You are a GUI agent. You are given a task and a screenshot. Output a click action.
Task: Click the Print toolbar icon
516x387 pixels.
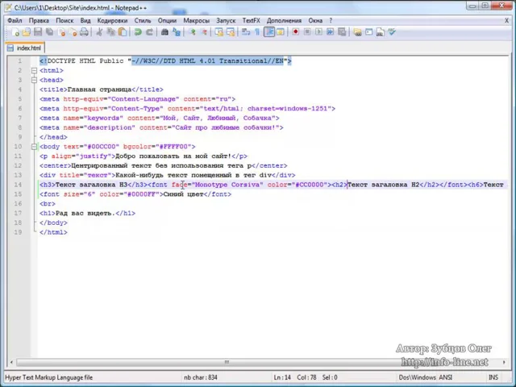84,32
